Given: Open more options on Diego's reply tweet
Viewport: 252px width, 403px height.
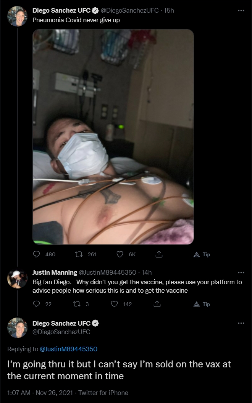Looking at the screenshot, I should tap(241, 323).
